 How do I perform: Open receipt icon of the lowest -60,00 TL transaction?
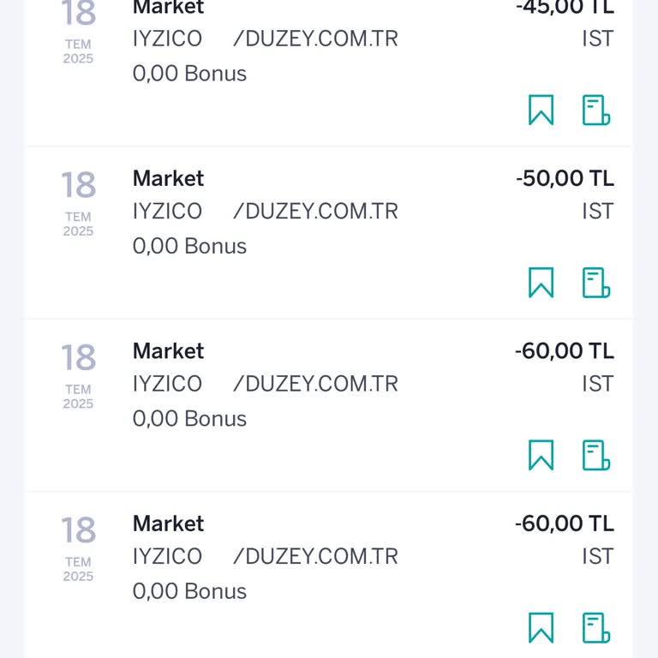tap(595, 628)
